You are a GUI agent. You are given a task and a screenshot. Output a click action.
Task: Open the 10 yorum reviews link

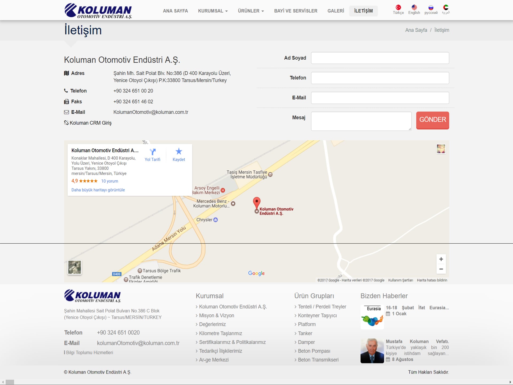[110, 181]
